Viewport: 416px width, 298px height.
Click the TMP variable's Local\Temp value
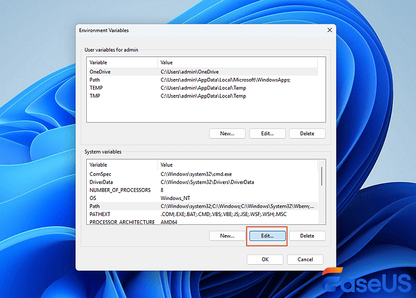coord(203,96)
